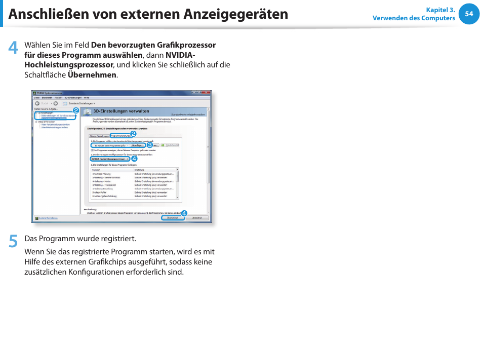Click the Wiederherstellen button

click(170, 145)
